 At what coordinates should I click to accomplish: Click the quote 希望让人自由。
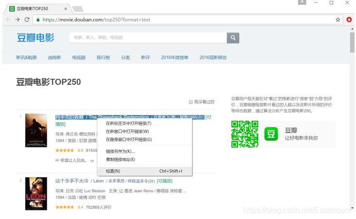click(x=73, y=161)
